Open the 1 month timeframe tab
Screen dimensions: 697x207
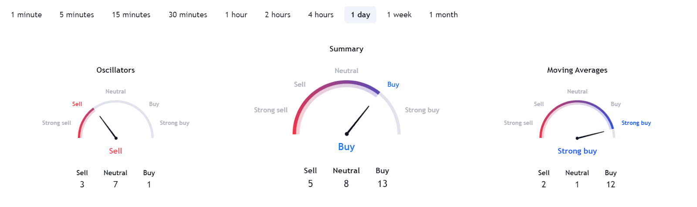click(x=443, y=15)
